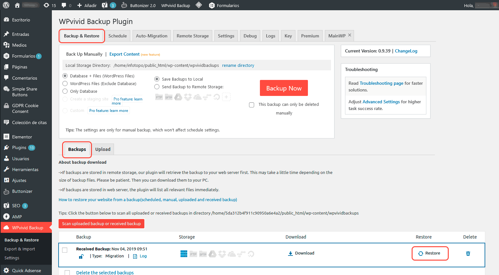
Task: Choose Send Backup to Remote Storage option
Action: tap(157, 87)
